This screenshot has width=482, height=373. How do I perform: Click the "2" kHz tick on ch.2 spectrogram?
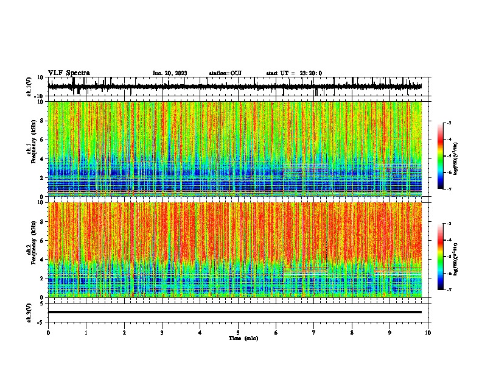coord(43,279)
